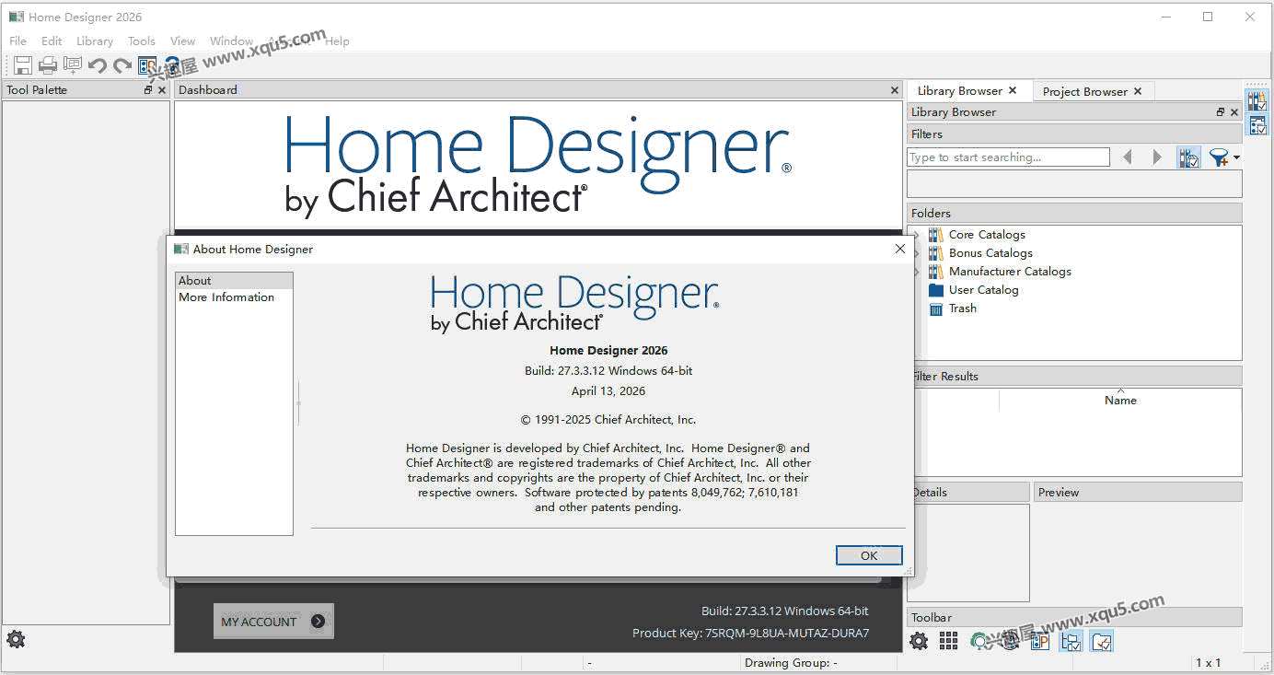The height and width of the screenshot is (675, 1274).
Task: Select About in the dialog list
Action: click(x=234, y=281)
